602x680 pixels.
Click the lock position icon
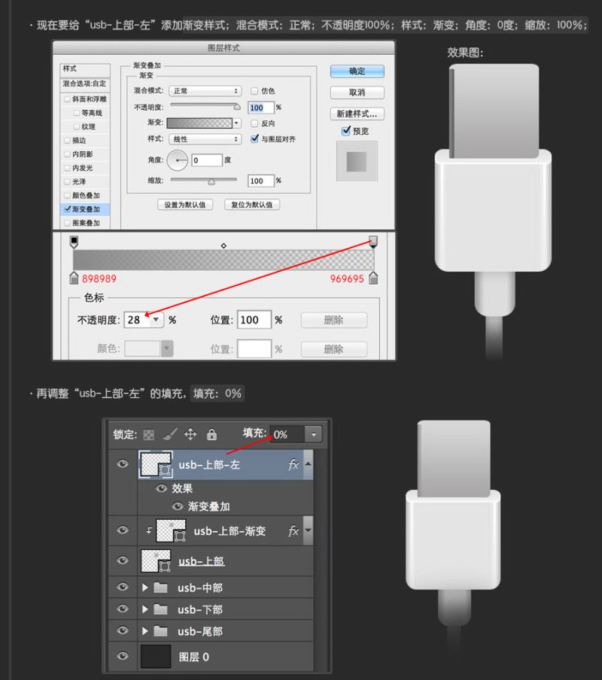tap(190, 434)
